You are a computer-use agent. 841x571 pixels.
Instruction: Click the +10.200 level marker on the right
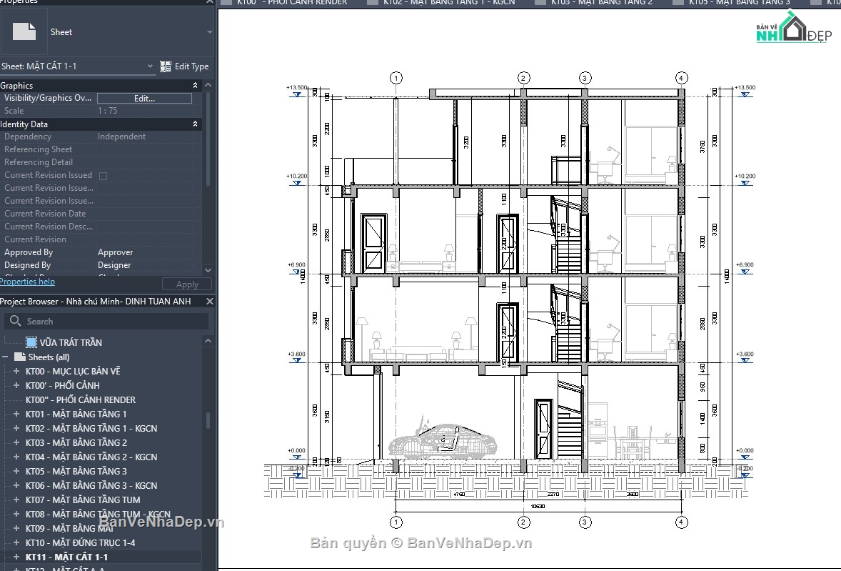pos(745,179)
